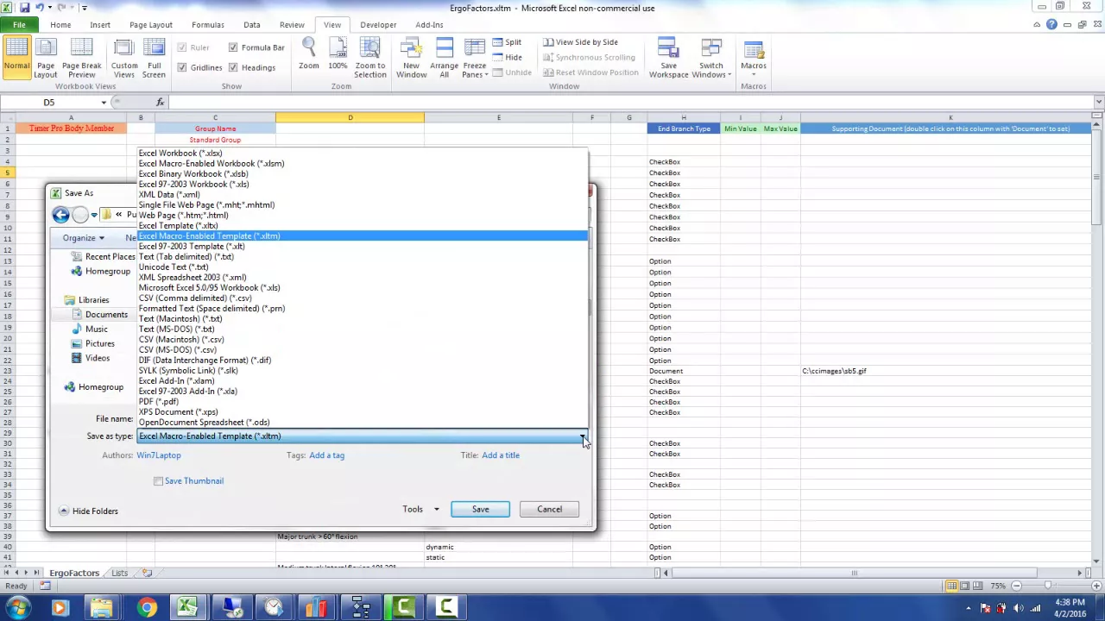Open the Macros button
The width and height of the screenshot is (1105, 621).
pyautogui.click(x=754, y=58)
